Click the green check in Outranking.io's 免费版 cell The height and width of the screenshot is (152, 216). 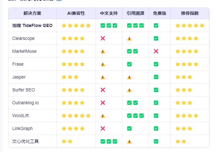[156, 103]
